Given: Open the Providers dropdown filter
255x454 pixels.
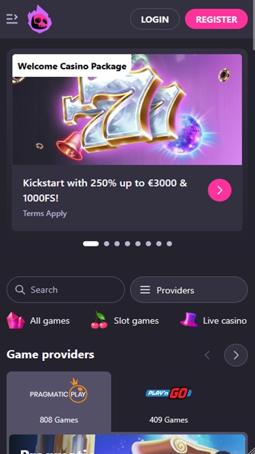Looking at the screenshot, I should tap(189, 290).
